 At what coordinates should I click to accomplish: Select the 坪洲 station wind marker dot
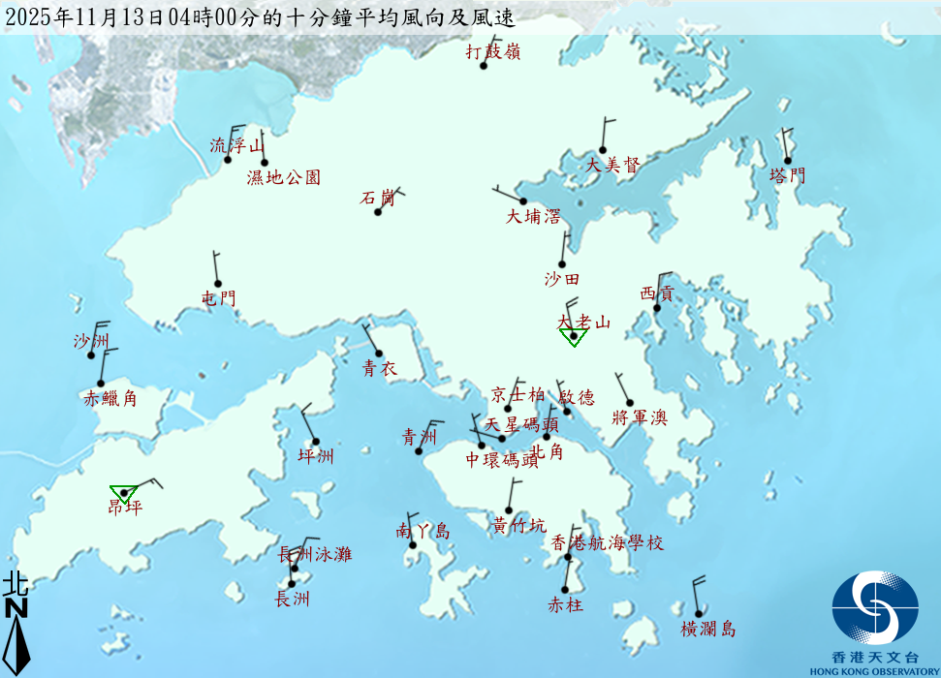315,442
